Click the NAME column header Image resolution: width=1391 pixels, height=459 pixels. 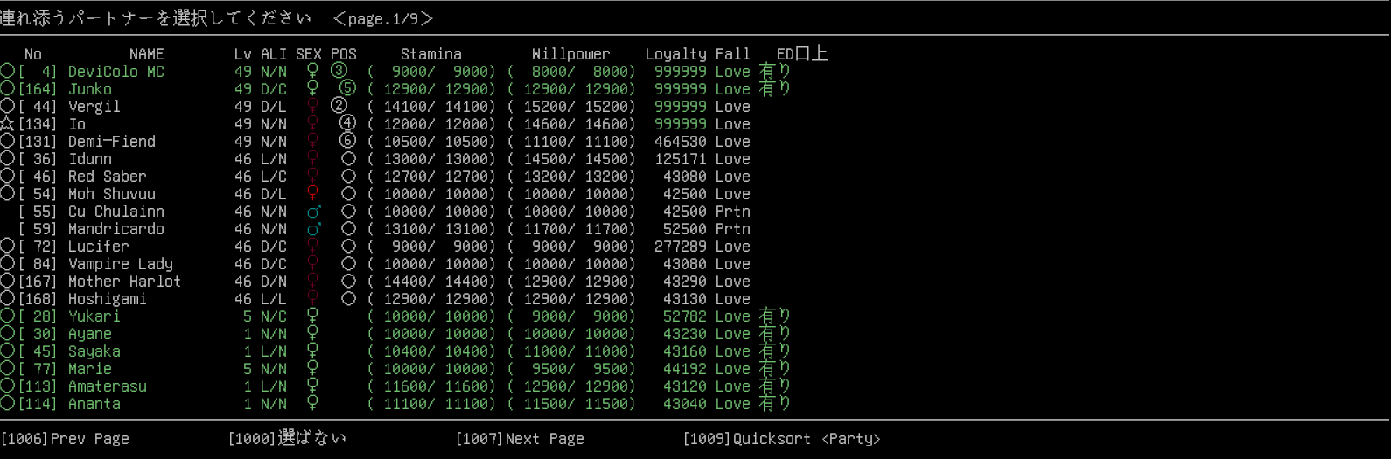(147, 54)
